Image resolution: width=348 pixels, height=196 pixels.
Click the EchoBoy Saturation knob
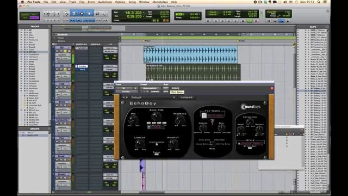[x=250, y=121]
